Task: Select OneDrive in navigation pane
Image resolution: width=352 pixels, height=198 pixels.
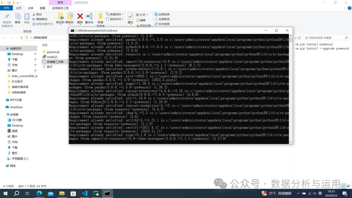Action: click(x=16, y=107)
